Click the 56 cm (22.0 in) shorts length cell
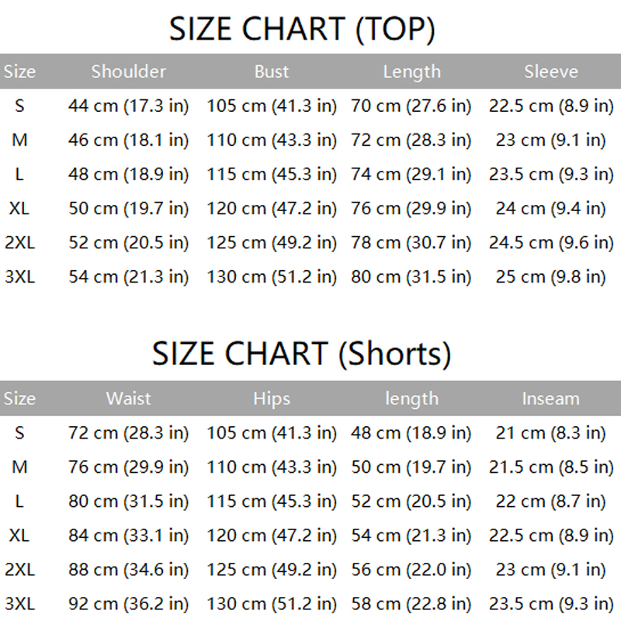This screenshot has width=621, height=621. click(411, 570)
